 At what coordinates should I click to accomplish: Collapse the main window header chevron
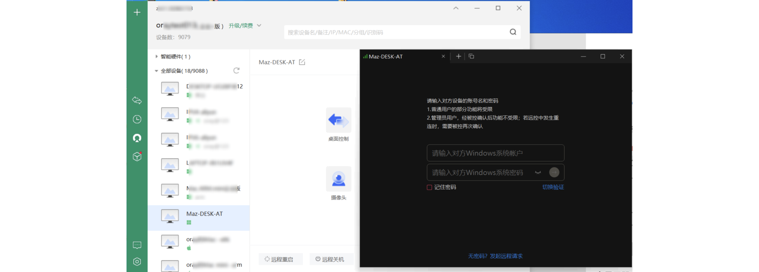coord(456,8)
